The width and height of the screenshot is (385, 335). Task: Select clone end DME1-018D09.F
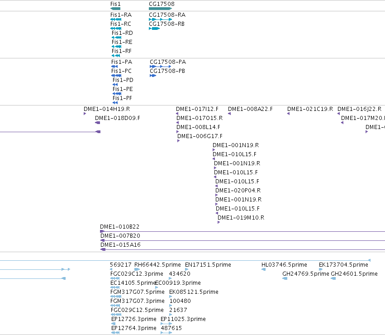118,118
